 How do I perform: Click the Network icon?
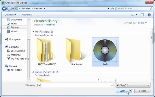(x=7, y=66)
